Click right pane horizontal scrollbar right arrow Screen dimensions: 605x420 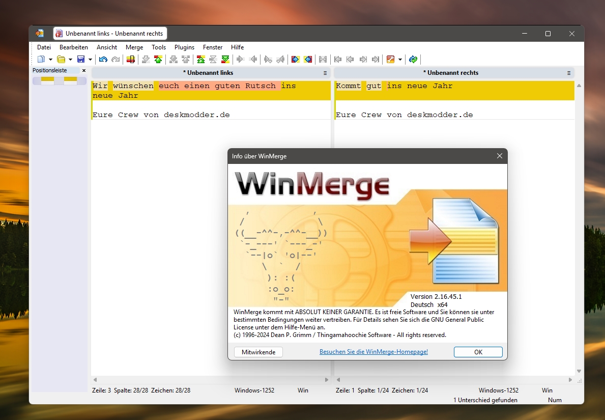click(570, 380)
